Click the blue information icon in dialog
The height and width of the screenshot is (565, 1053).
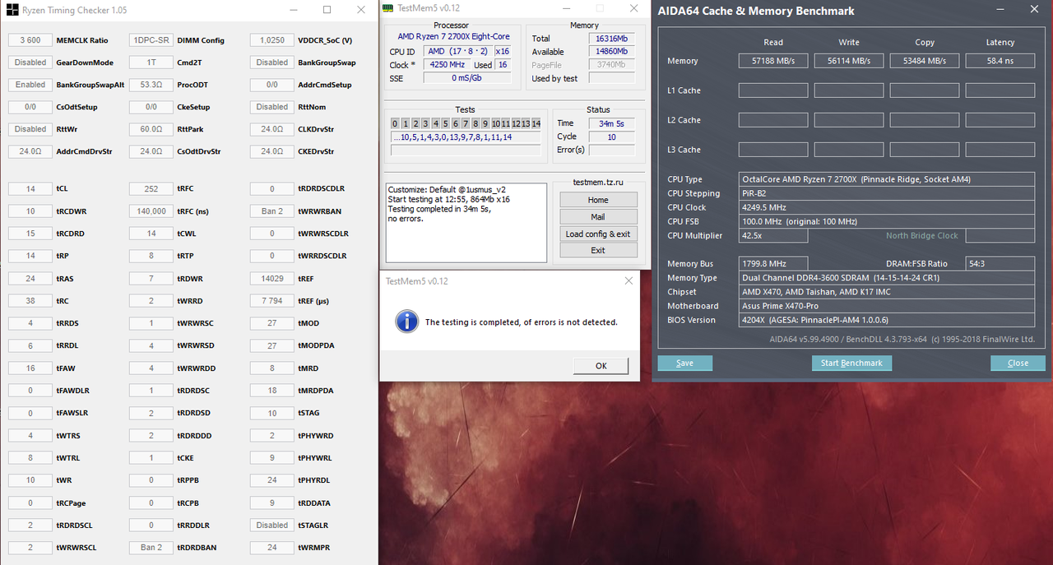click(406, 322)
